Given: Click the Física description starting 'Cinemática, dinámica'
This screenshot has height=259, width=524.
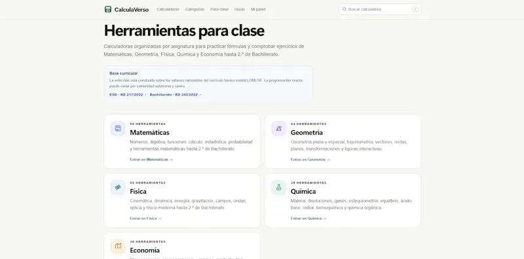Looking at the screenshot, I should tap(188, 204).
